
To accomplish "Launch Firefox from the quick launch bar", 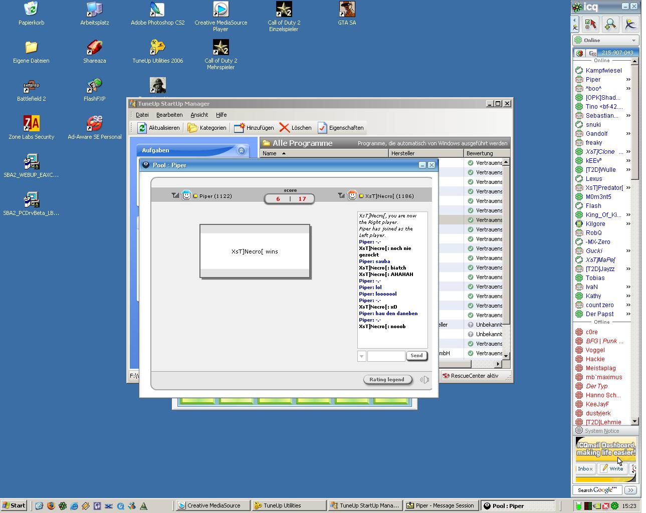I will (51, 505).
